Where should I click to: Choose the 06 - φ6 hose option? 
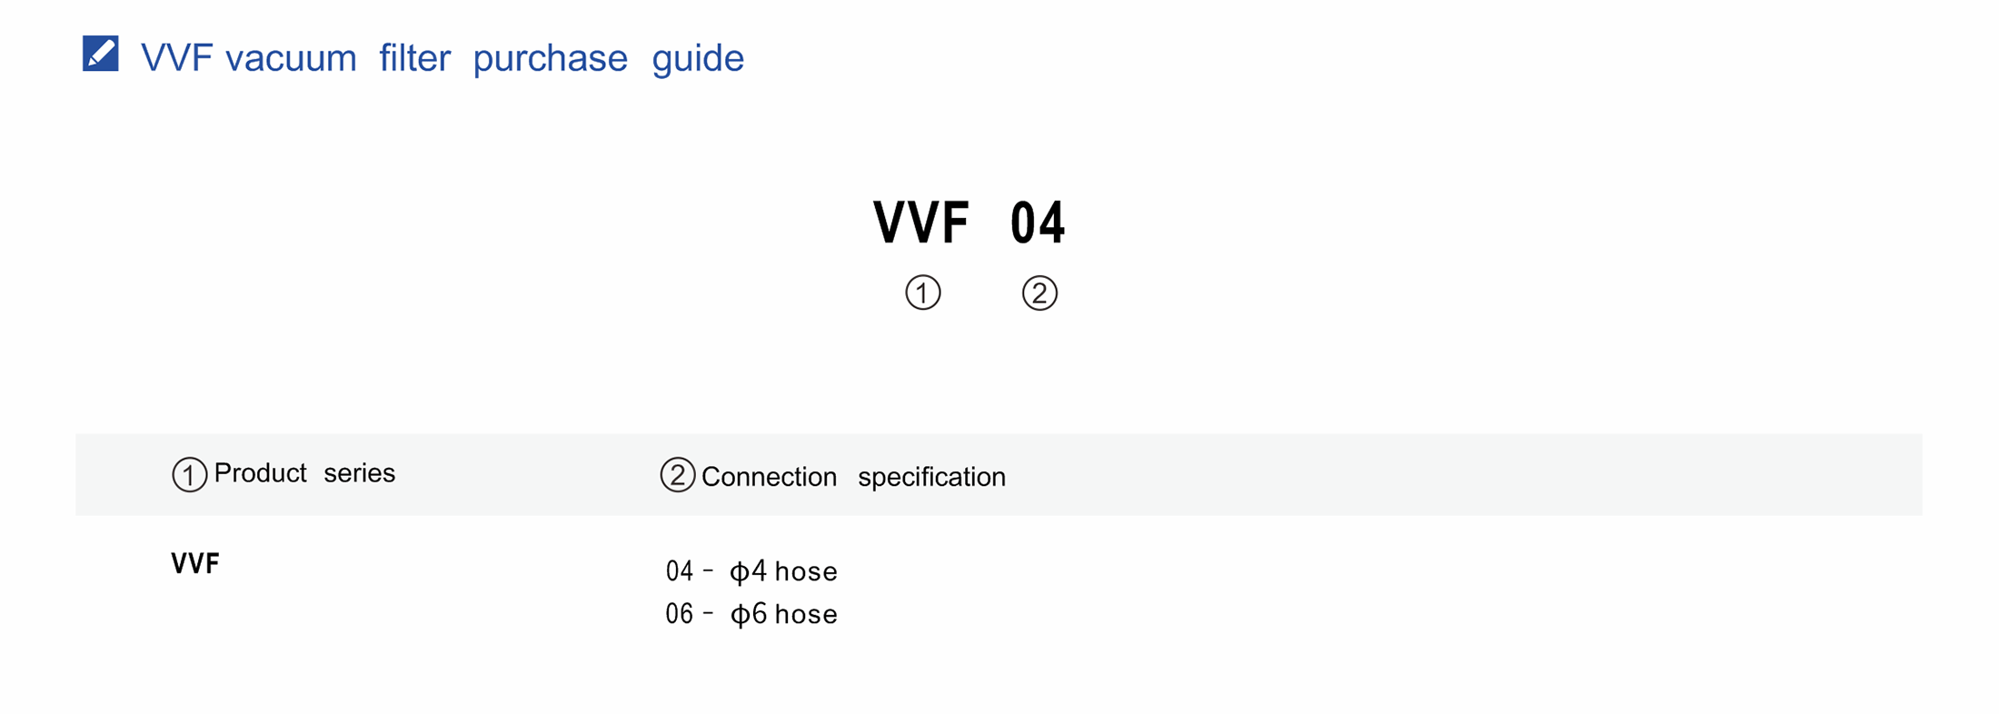click(751, 614)
